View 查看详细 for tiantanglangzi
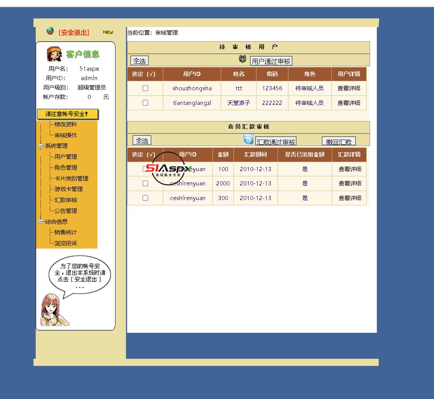The image size is (434, 399). point(349,103)
